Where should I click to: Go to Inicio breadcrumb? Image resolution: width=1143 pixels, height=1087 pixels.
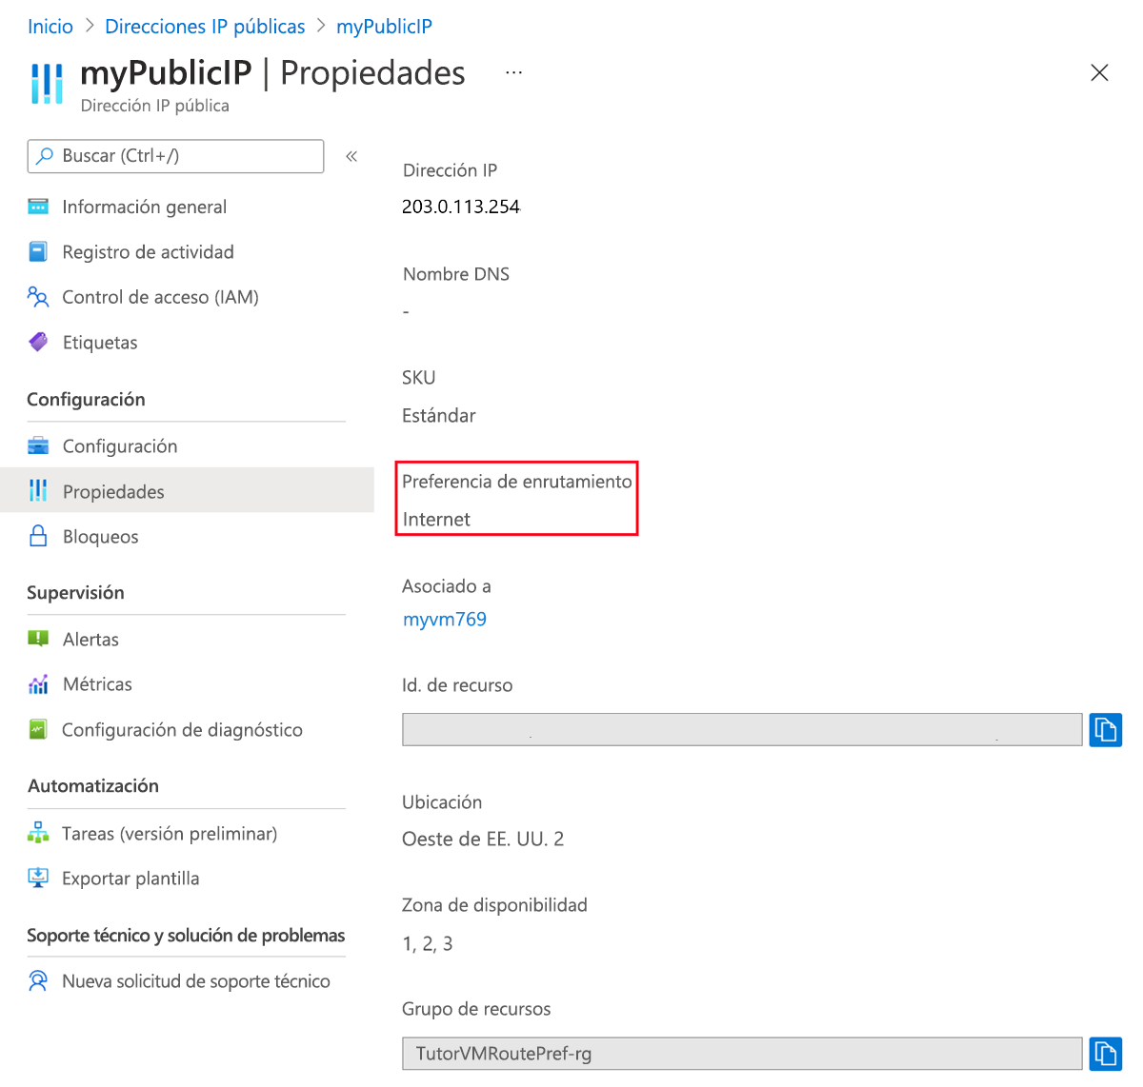[x=50, y=27]
